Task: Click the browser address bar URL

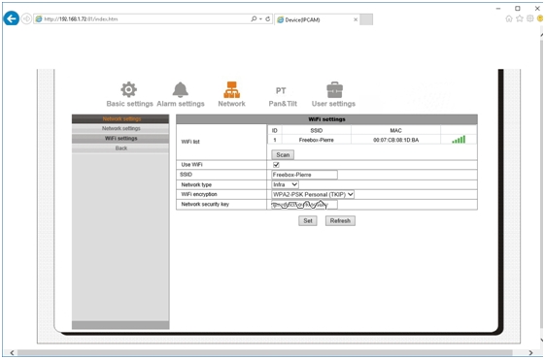Action: (x=81, y=19)
